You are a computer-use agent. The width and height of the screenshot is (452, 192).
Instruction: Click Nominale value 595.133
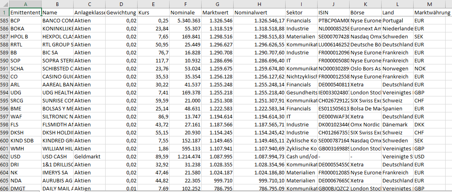pyautogui.click(x=186, y=148)
